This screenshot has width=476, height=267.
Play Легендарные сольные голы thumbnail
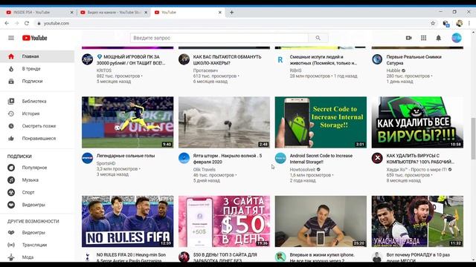[127, 122]
